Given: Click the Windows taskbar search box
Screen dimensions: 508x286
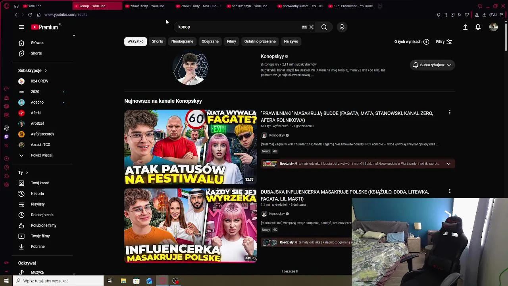Looking at the screenshot, I should pyautogui.click(x=58, y=281).
